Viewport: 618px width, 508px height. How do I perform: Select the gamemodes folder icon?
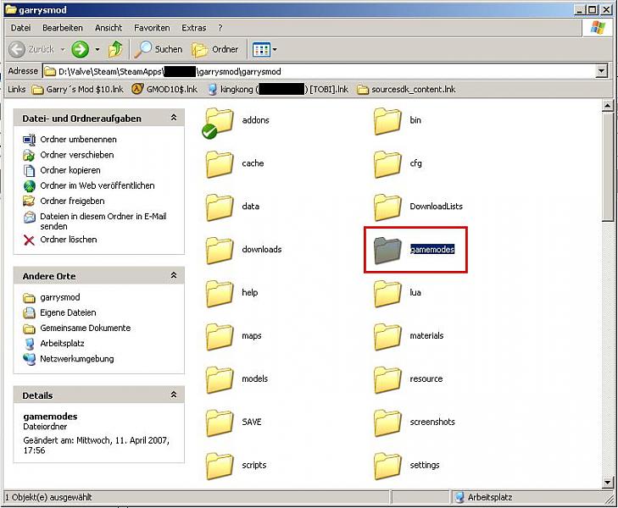click(x=387, y=250)
